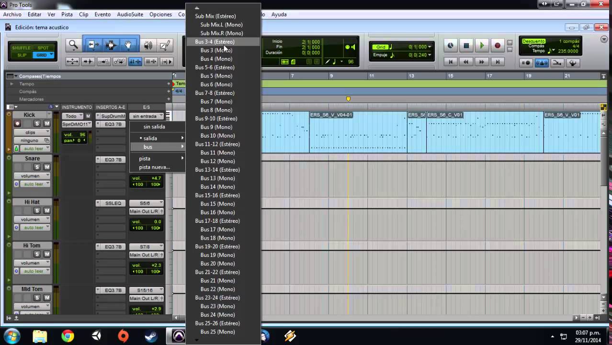This screenshot has height=345, width=612.
Task: Open the Grid value dropdown
Action: pyautogui.click(x=430, y=47)
